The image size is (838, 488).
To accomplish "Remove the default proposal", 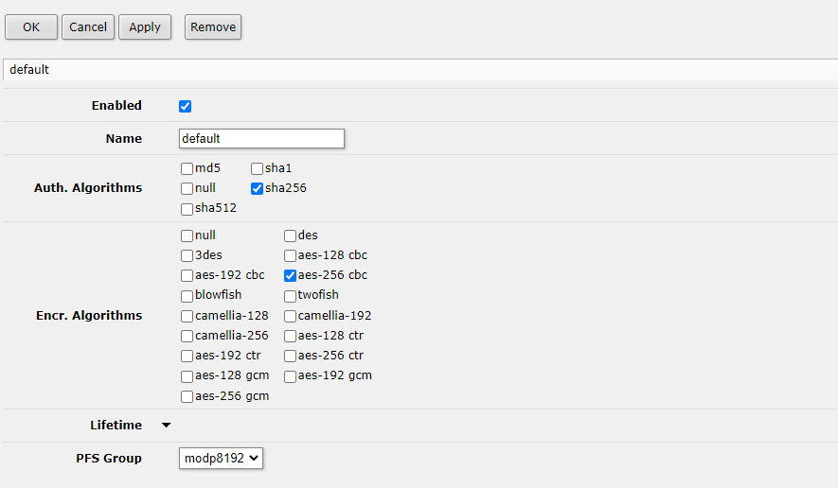I will pos(213,27).
